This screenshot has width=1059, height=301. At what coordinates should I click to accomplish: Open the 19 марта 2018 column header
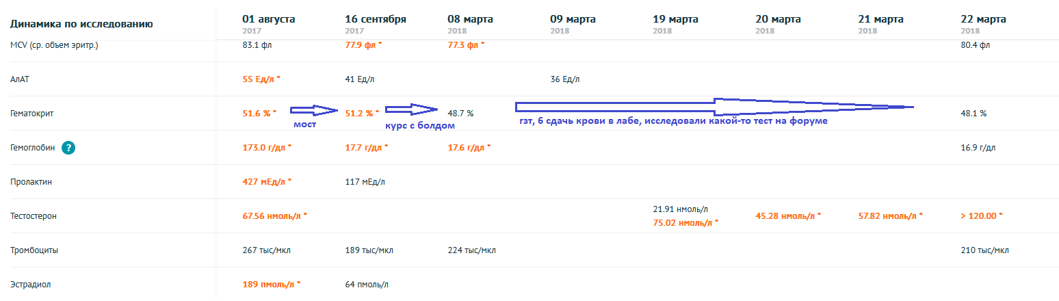tap(676, 23)
